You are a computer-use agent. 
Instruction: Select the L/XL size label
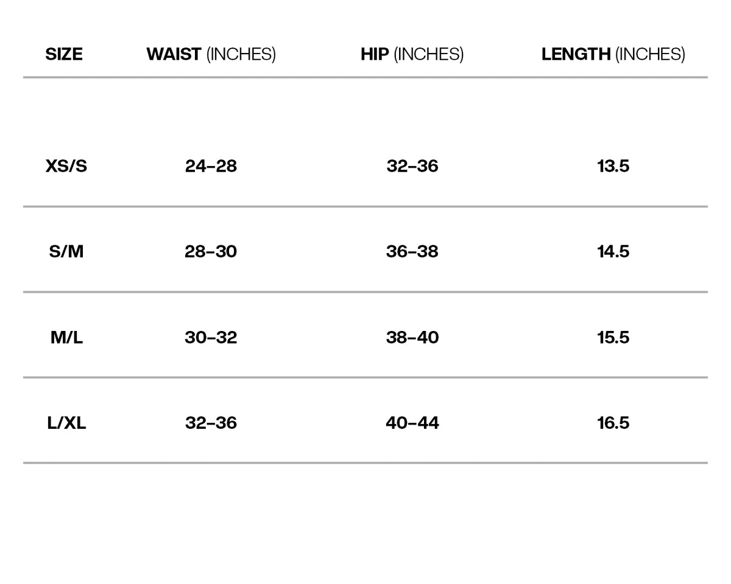[x=66, y=423]
